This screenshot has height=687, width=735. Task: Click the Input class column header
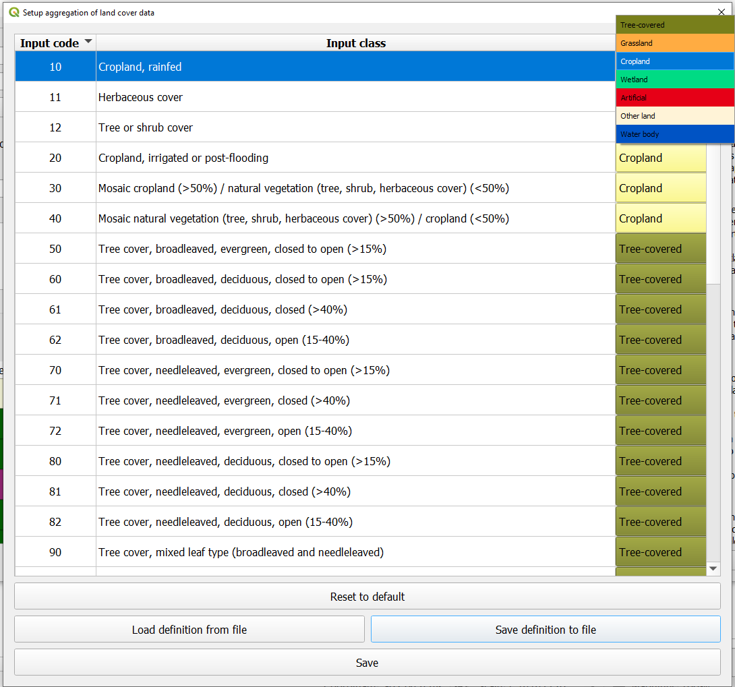pos(355,43)
